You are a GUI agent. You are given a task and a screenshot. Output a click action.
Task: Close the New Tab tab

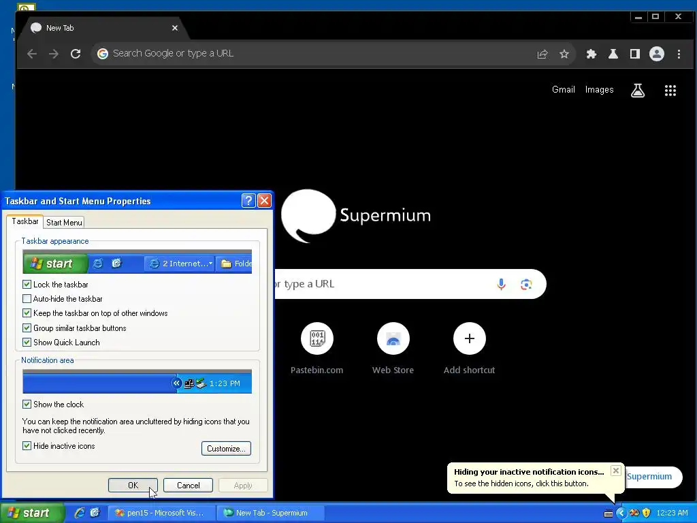pos(175,28)
